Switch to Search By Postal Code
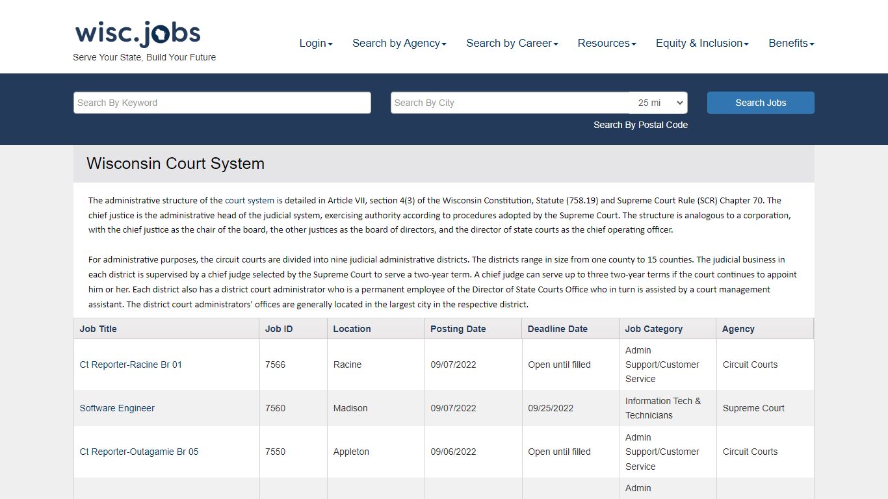 pos(640,125)
